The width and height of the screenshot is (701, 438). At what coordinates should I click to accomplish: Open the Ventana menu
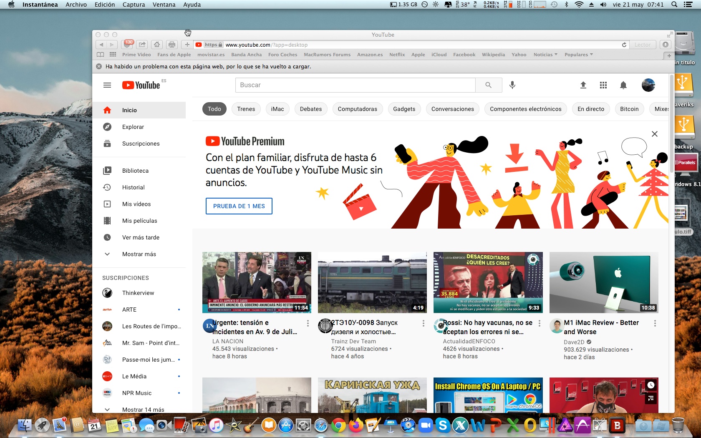(x=164, y=5)
